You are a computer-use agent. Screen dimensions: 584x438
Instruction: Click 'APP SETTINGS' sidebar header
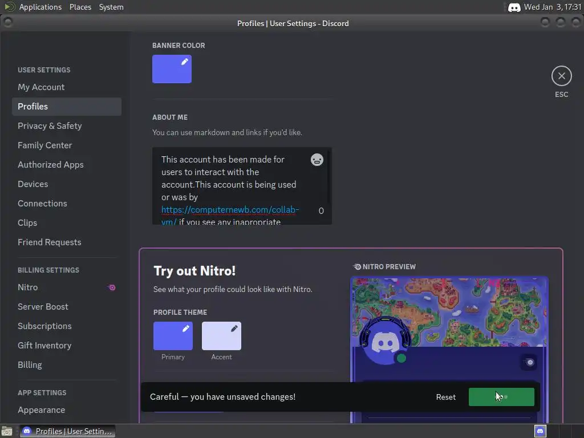pyautogui.click(x=42, y=392)
